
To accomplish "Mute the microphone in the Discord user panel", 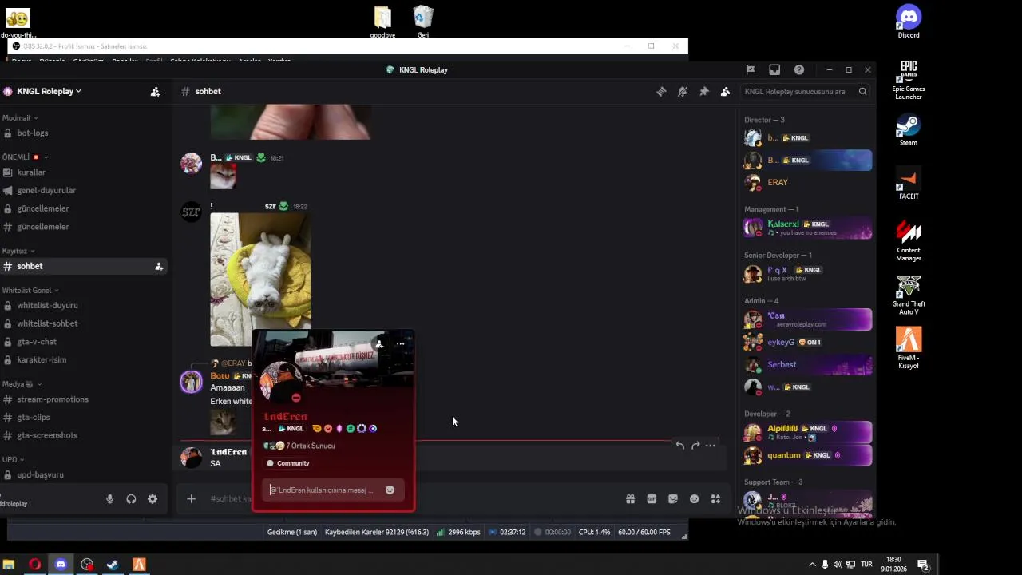I will 110,499.
